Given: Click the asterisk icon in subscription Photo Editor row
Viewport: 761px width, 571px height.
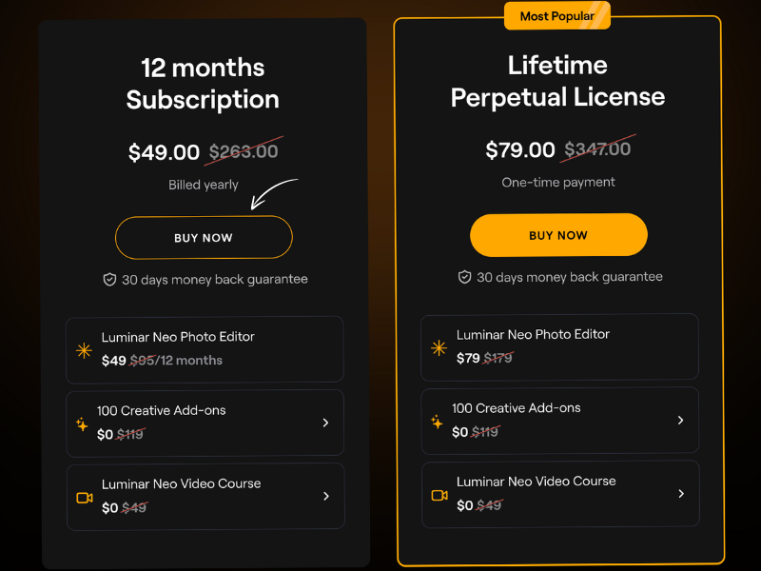Looking at the screenshot, I should [84, 350].
